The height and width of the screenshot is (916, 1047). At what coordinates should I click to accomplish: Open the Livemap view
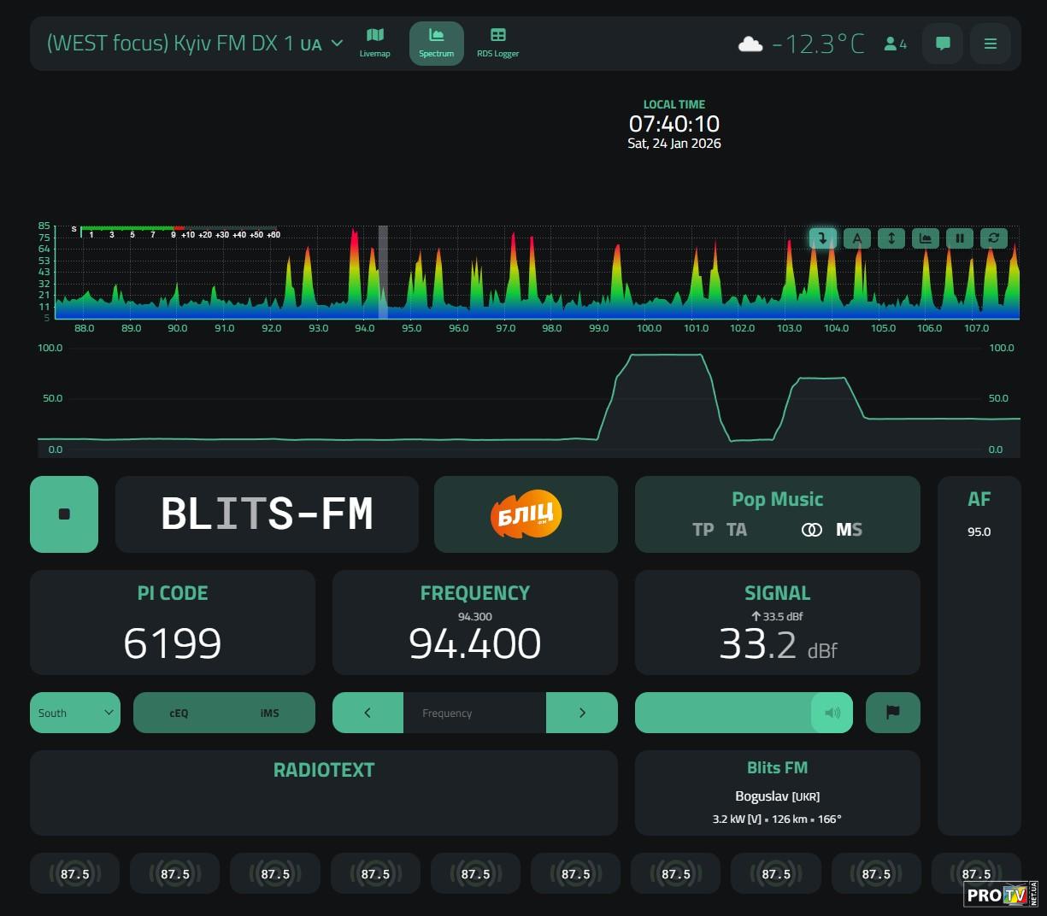click(x=374, y=43)
